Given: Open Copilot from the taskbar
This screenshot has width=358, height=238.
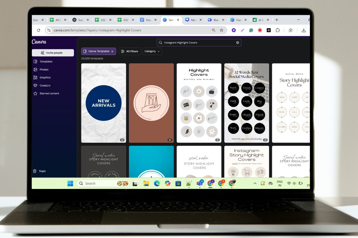Looking at the screenshot, I should coord(168,184).
